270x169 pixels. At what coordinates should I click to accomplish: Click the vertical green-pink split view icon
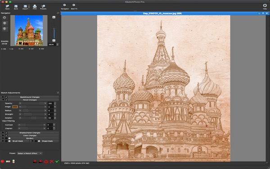[x=13, y=161]
